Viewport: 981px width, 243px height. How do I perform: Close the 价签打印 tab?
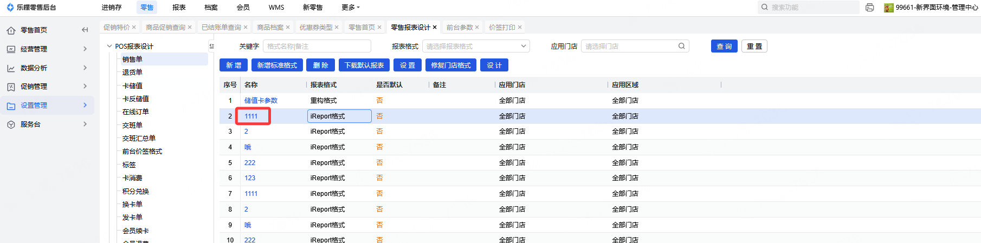(x=520, y=27)
